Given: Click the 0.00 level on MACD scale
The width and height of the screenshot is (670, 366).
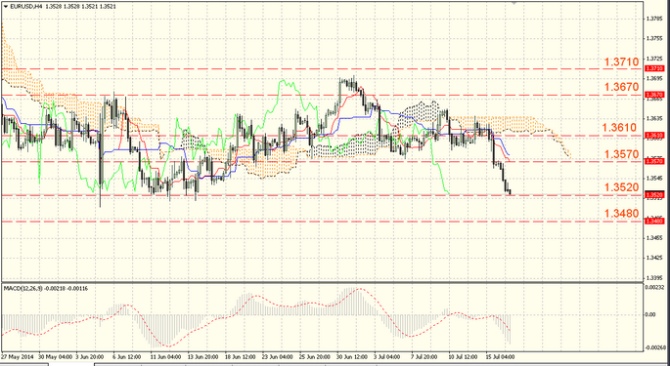Looking at the screenshot, I should pos(650,315).
